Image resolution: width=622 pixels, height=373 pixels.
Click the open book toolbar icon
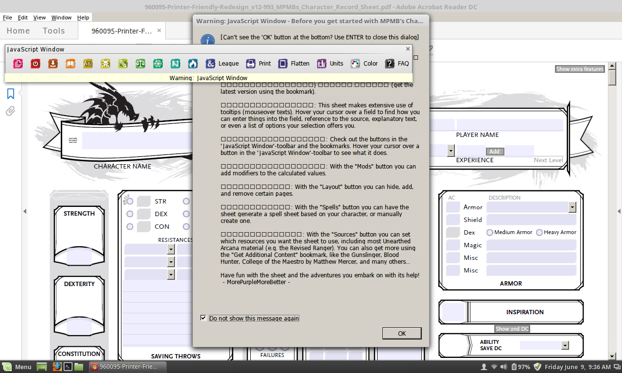[70, 64]
